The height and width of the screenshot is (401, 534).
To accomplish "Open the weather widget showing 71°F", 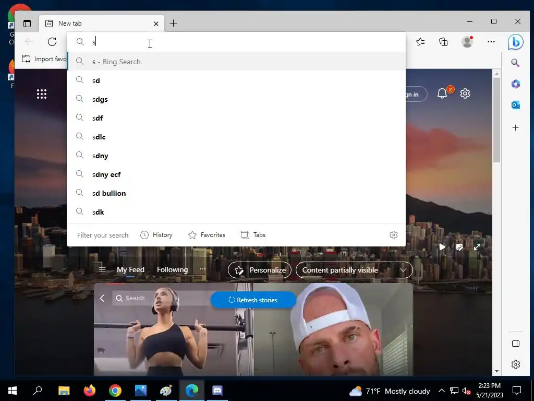I will coord(389,391).
